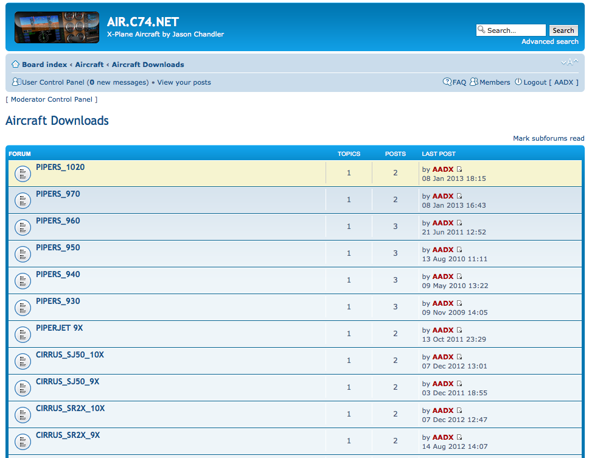This screenshot has width=589, height=458.
Task: Click the Aircraft Downloads breadcrumb
Action: [148, 65]
